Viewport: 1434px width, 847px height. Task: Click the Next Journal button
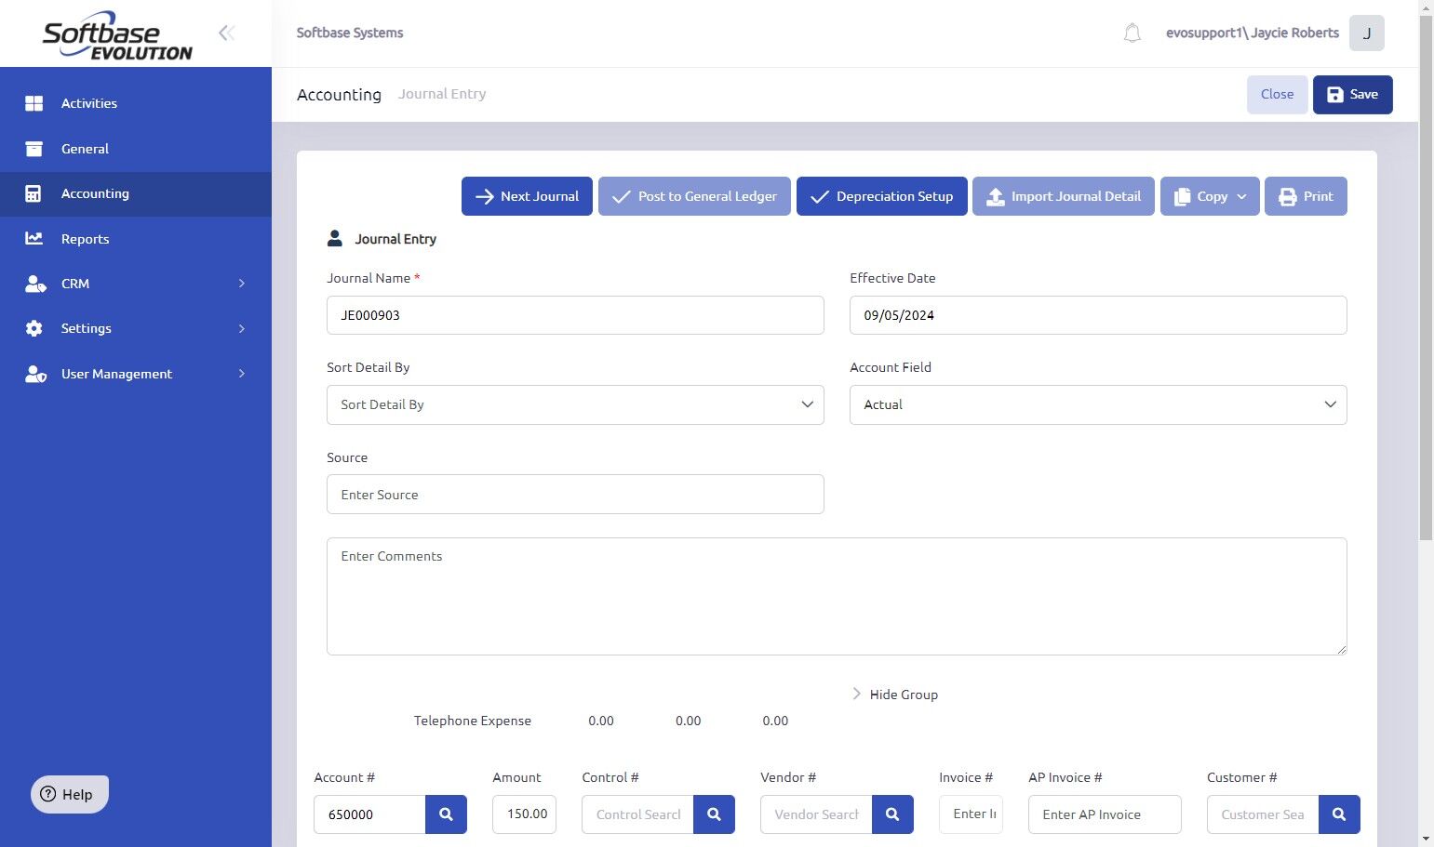(x=527, y=196)
